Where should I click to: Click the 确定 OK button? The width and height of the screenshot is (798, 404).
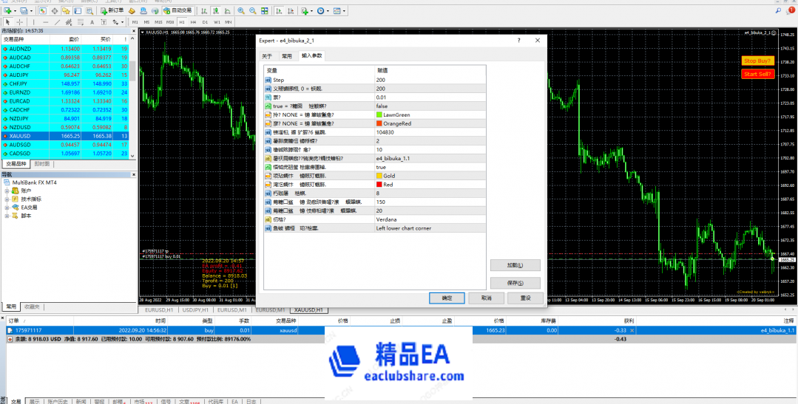tap(447, 298)
